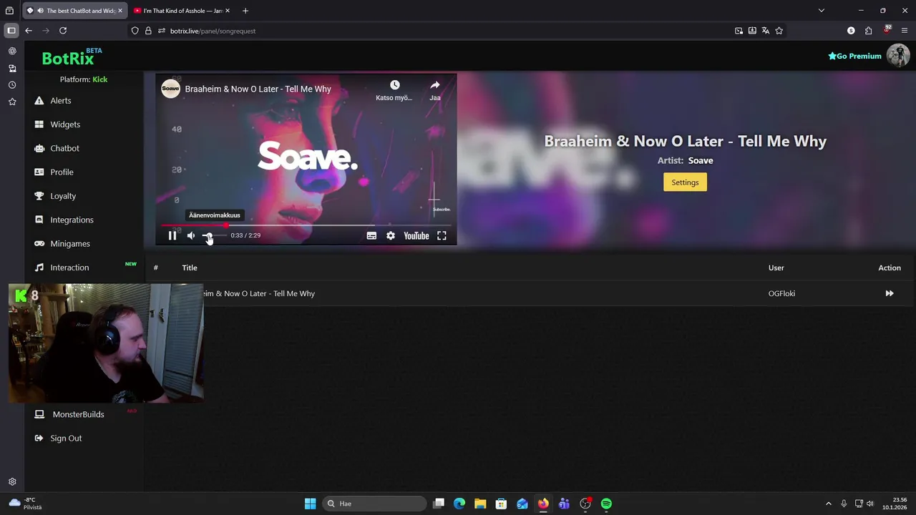Go to the Profile page

[62, 172]
